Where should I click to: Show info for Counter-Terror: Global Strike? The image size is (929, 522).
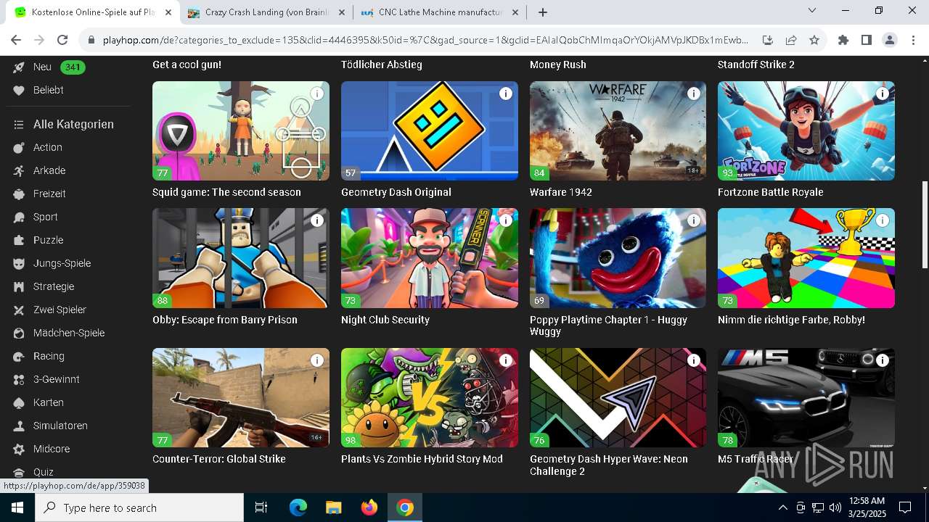[317, 360]
